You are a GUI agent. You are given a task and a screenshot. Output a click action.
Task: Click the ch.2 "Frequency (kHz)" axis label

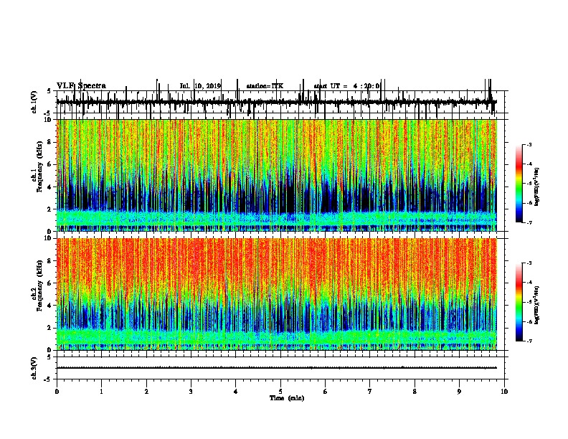point(39,285)
